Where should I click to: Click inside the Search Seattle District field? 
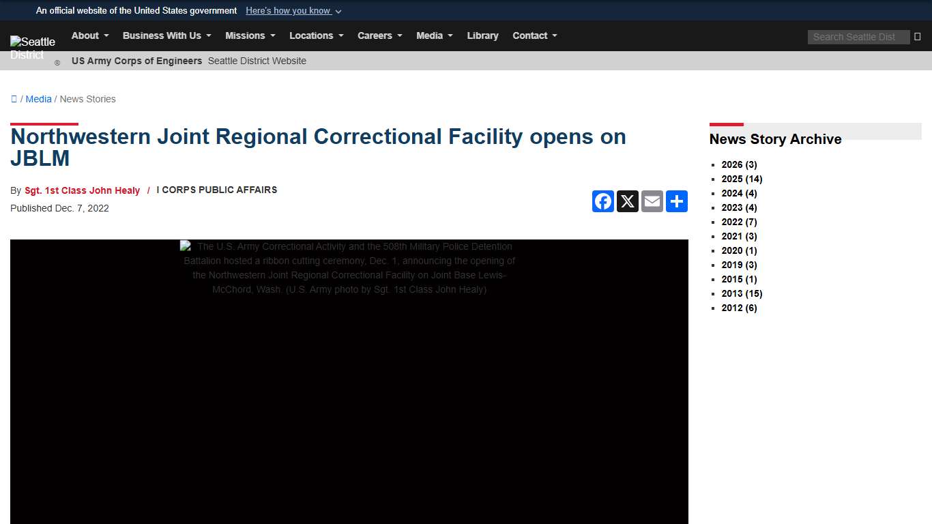point(858,37)
